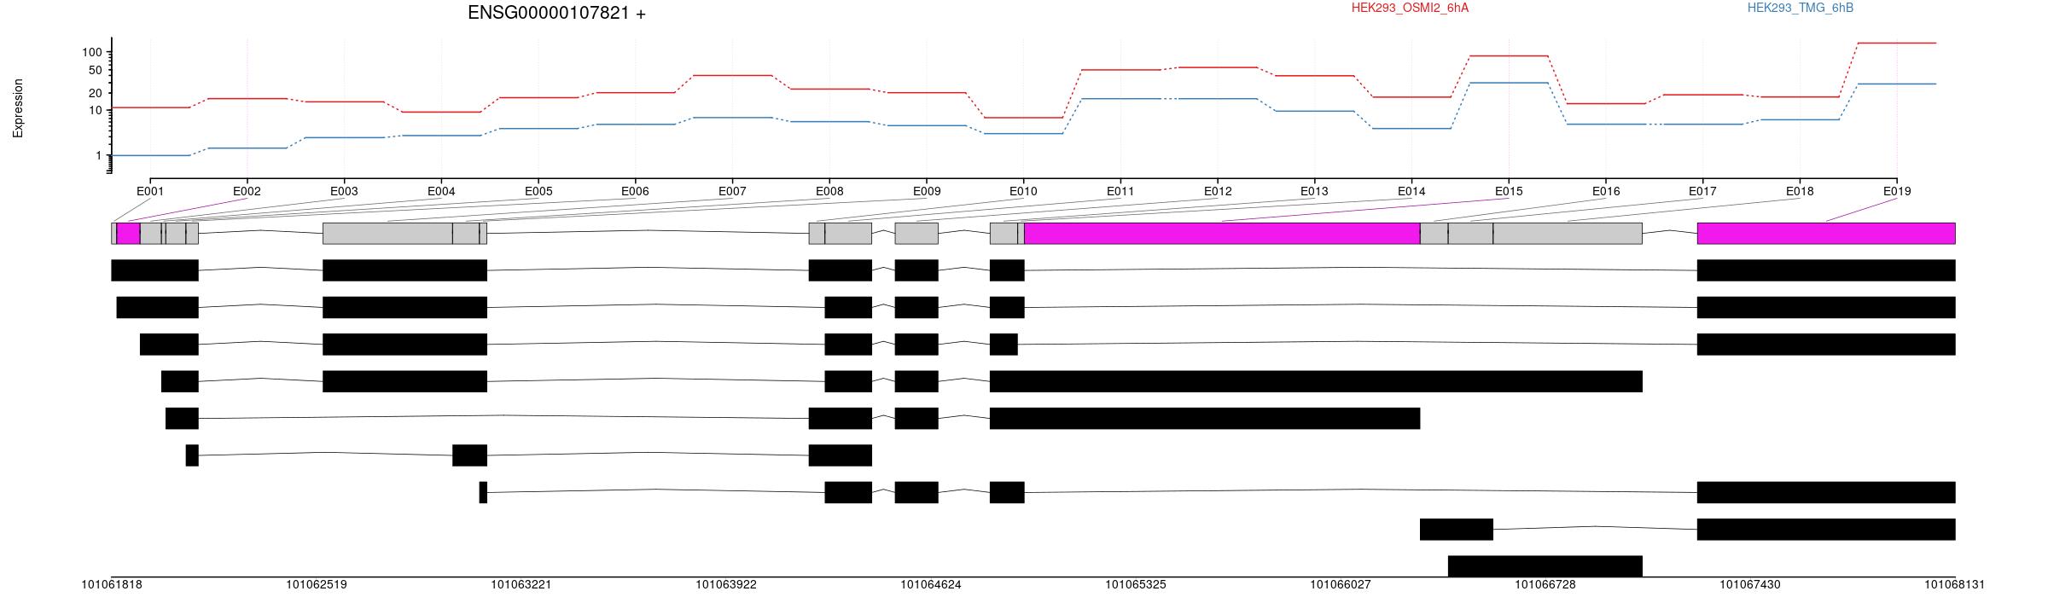2048x597 pixels.
Task: Select exon label E009
Action: tap(927, 192)
